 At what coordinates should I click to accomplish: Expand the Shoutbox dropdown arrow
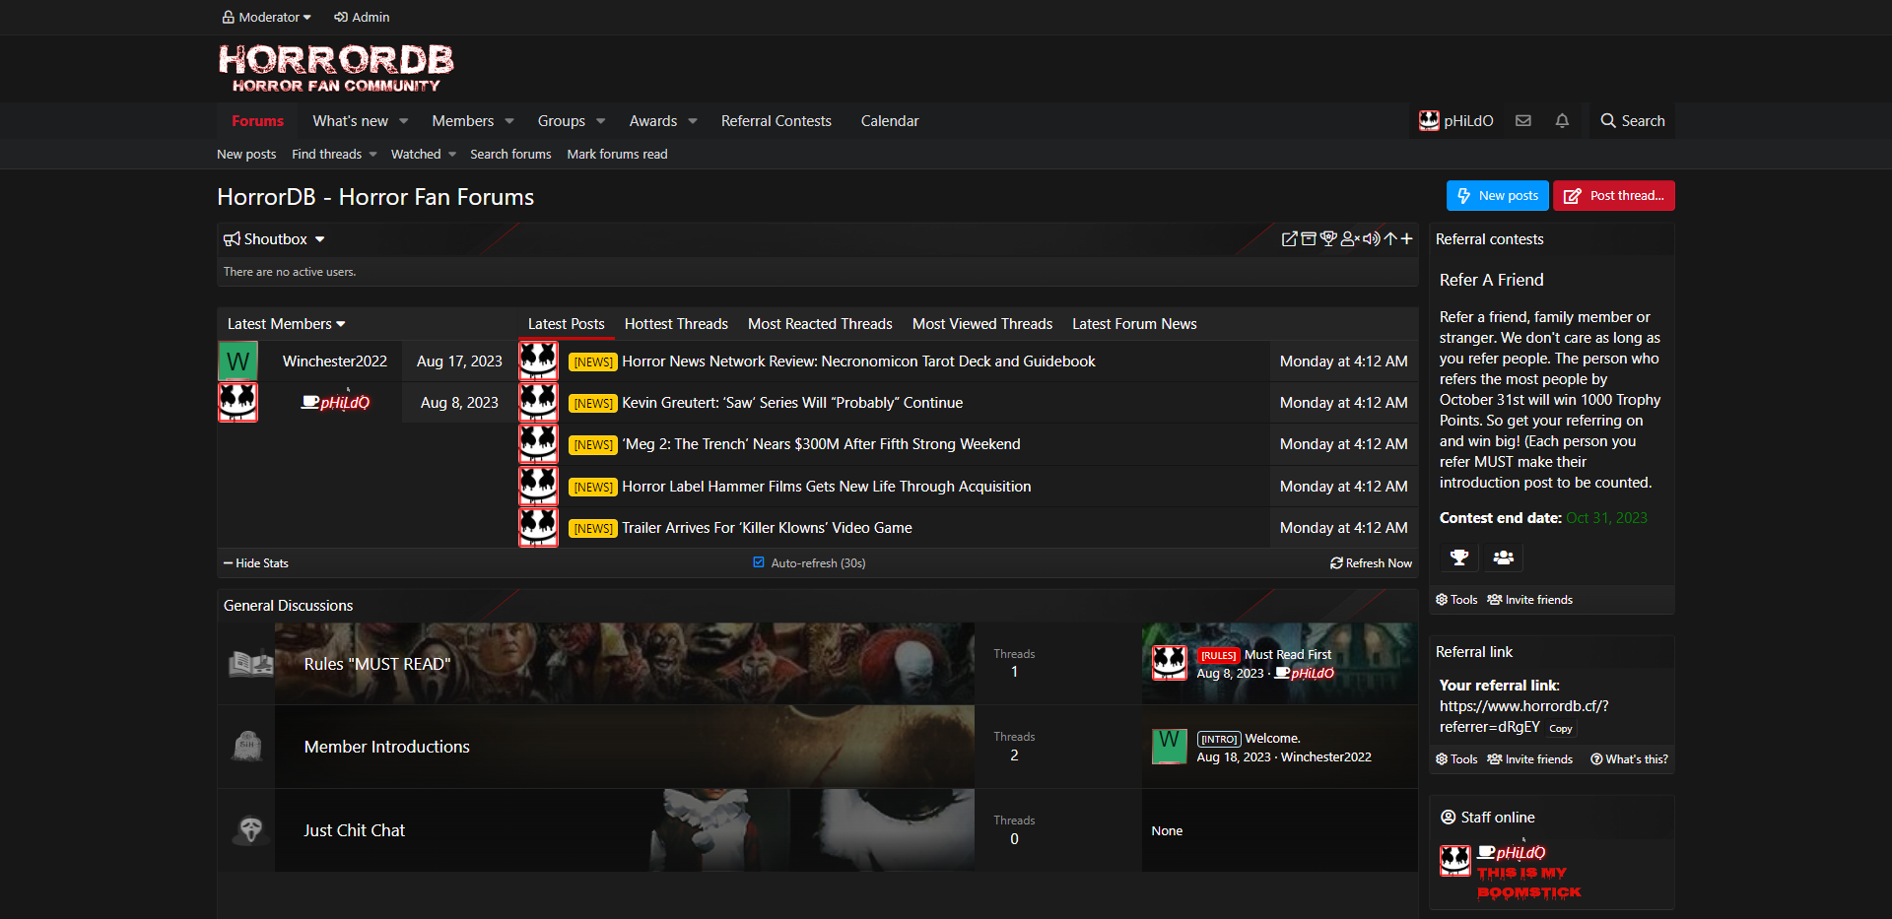320,239
